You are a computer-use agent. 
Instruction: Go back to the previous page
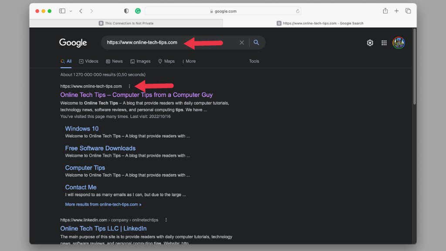[x=81, y=11]
